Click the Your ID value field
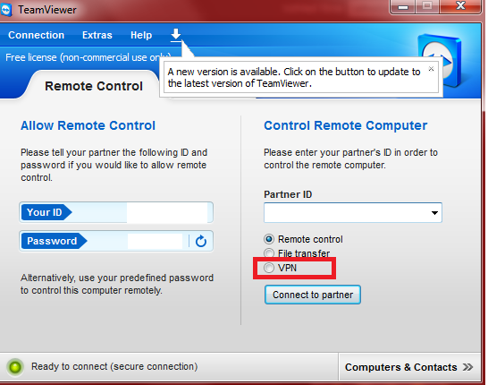Image resolution: width=488 pixels, height=385 pixels. click(167, 212)
